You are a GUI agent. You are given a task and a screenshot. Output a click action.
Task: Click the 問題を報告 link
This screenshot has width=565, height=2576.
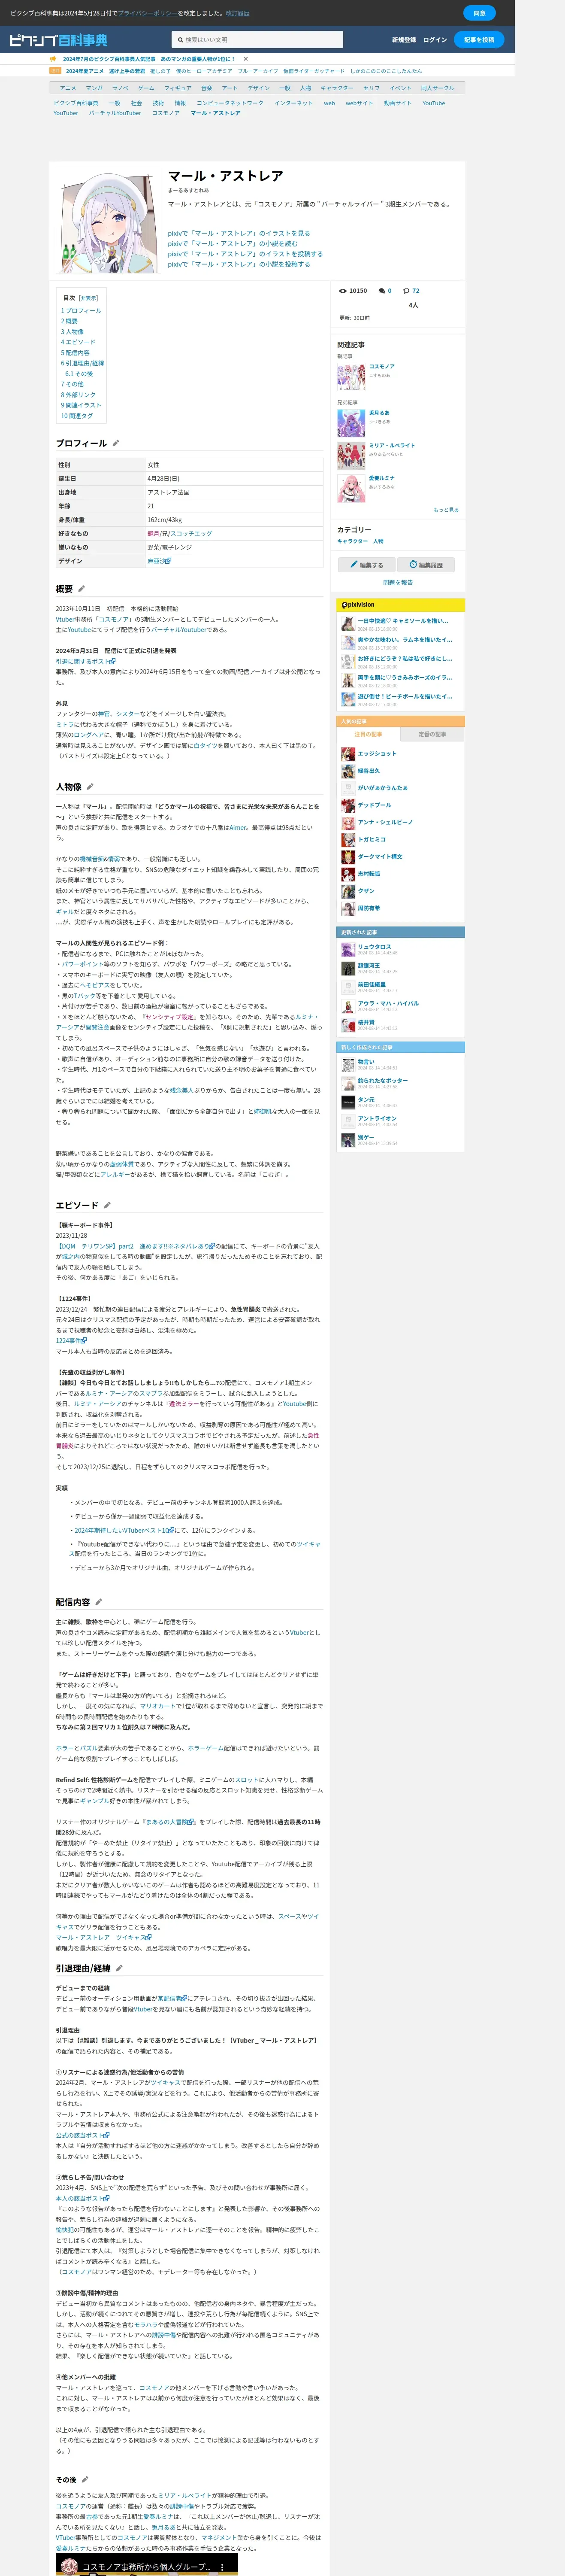click(x=398, y=582)
